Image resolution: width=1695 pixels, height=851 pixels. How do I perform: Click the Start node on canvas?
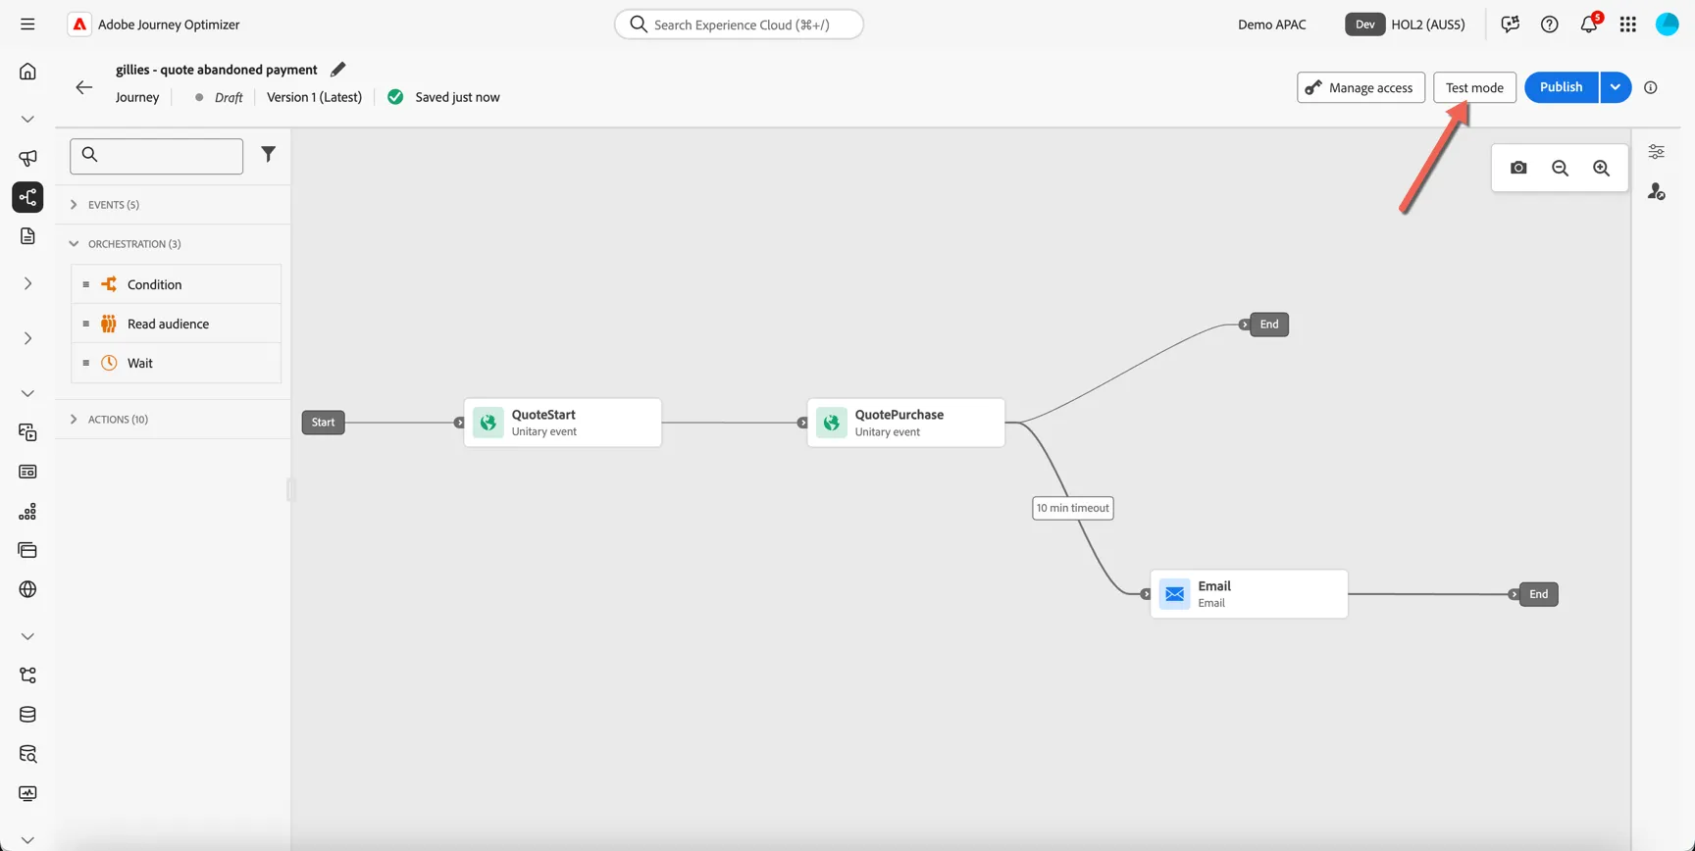coord(323,423)
